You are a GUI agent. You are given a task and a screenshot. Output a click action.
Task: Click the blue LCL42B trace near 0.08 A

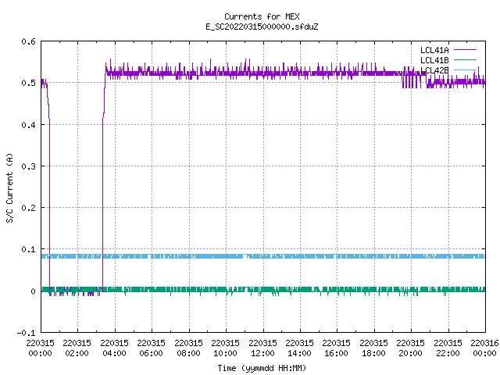(x=263, y=256)
